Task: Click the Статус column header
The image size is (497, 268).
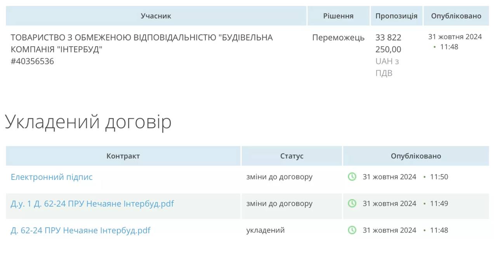Action: click(292, 156)
